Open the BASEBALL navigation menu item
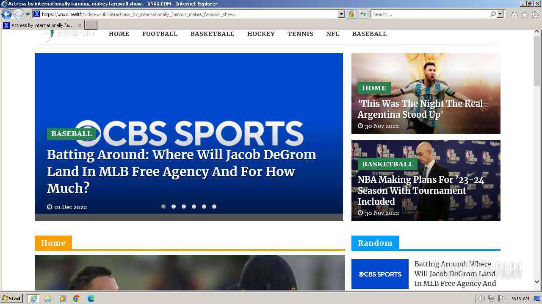This screenshot has width=542, height=304. 369,34
